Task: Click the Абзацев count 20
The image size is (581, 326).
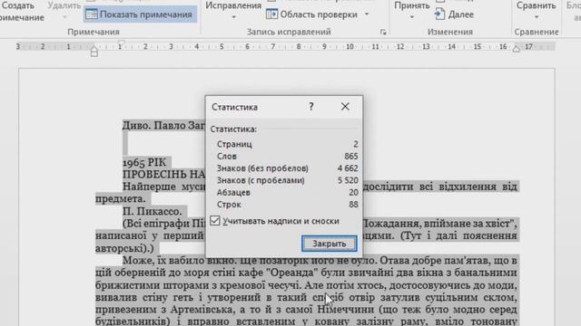Action: [353, 192]
